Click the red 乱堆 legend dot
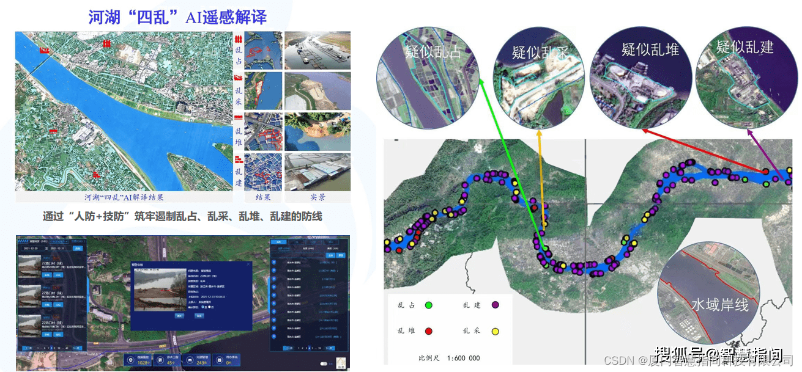Viewport: 802px width, 372px height. pyautogui.click(x=429, y=330)
